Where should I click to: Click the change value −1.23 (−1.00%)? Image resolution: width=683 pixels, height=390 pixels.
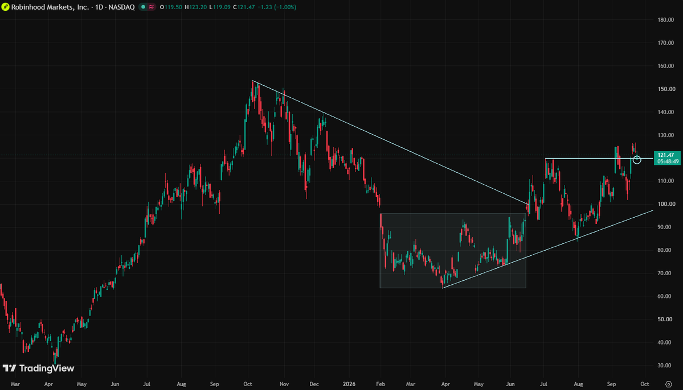277,7
